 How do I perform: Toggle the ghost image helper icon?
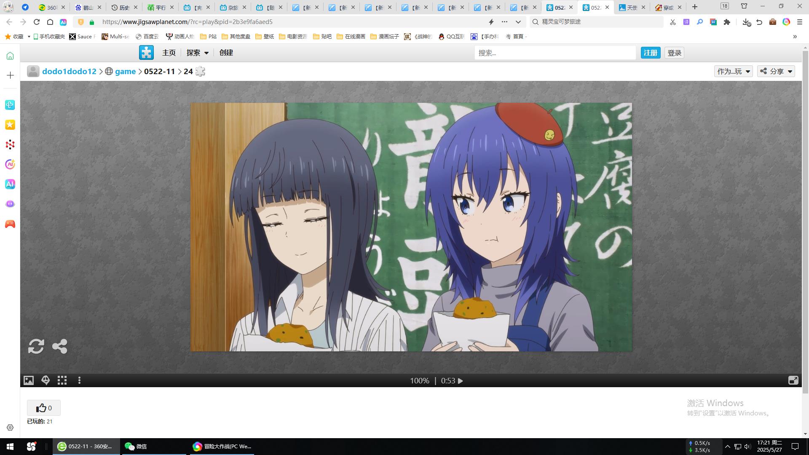pos(46,380)
